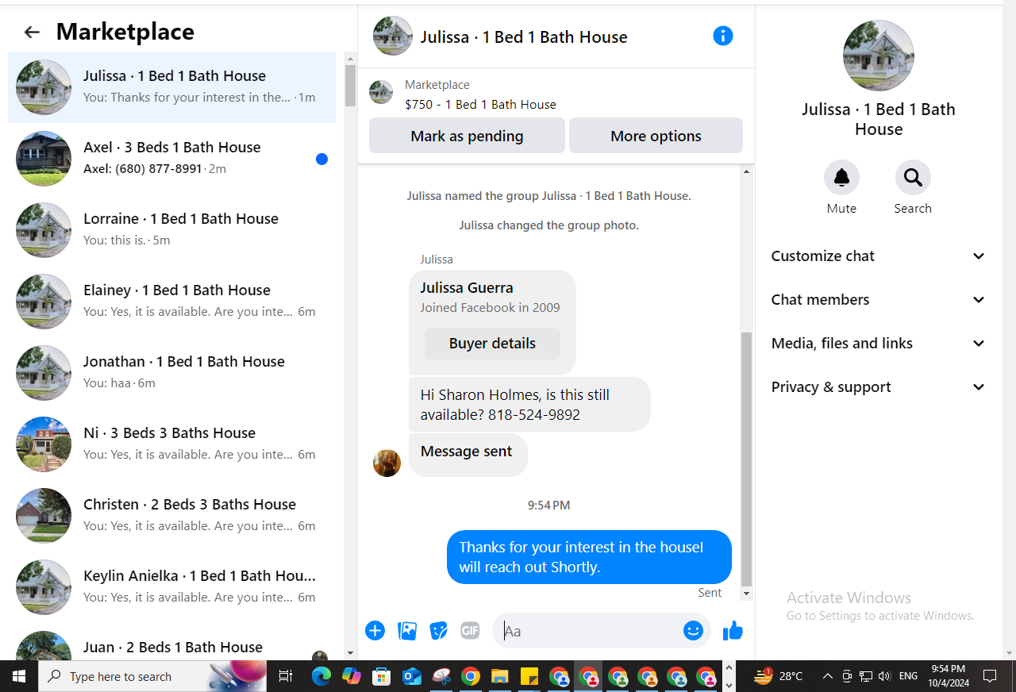Launch Microsoft Edge from the taskbar

321,676
